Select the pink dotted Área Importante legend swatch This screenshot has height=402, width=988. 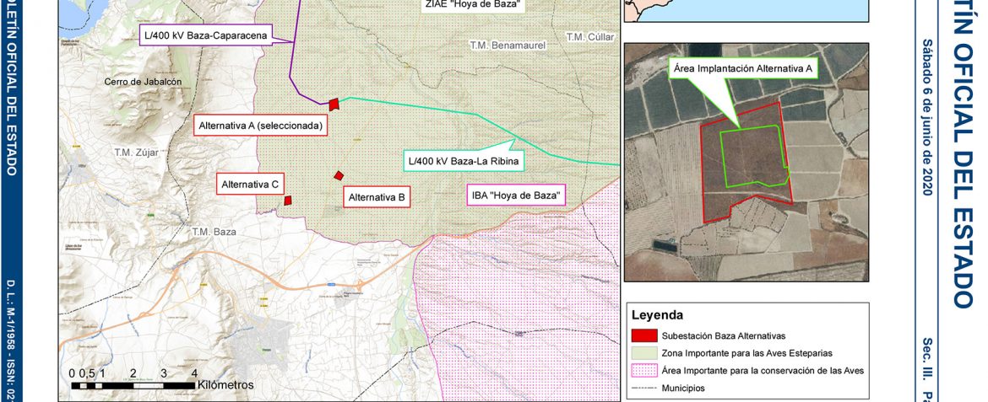[643, 371]
